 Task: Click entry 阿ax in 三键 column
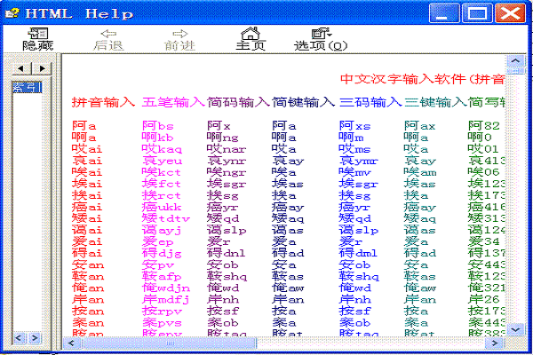(x=420, y=126)
